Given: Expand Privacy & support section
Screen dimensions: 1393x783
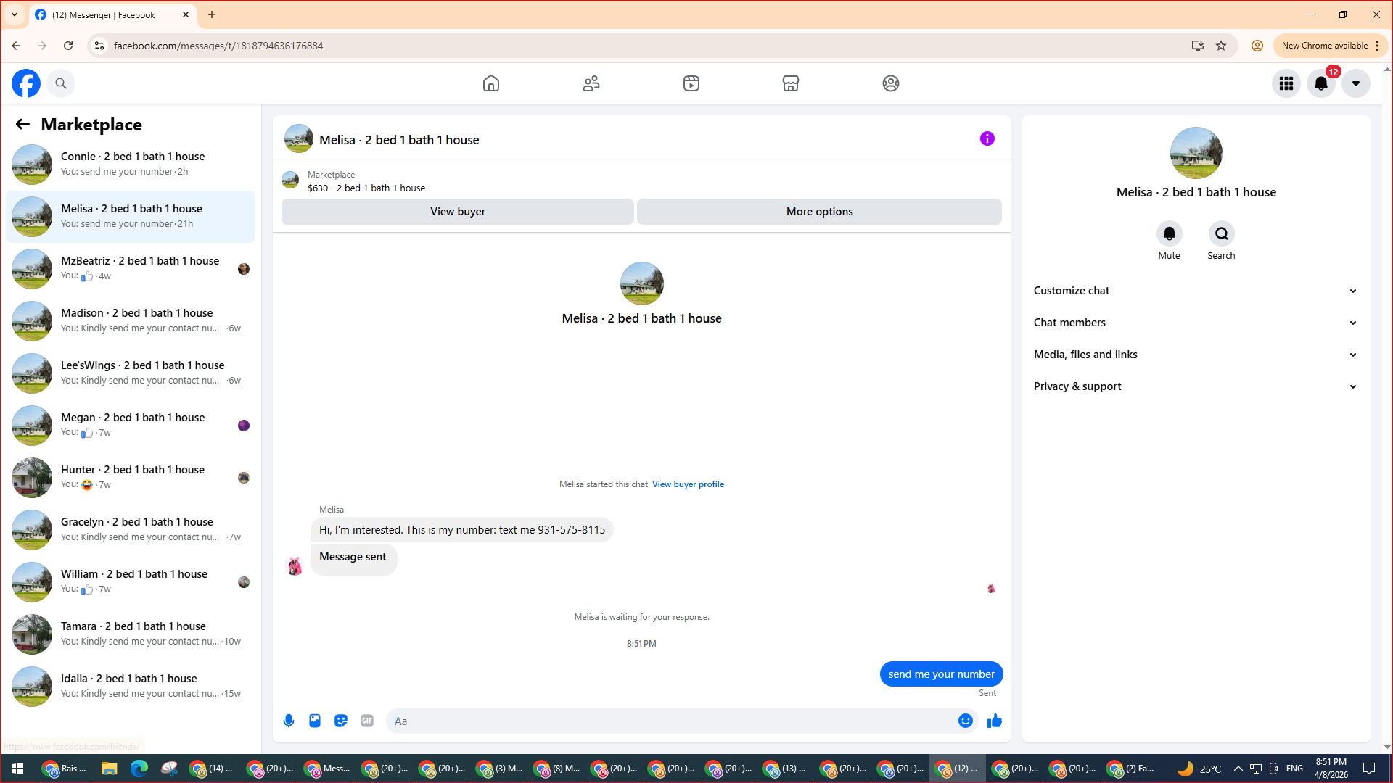Looking at the screenshot, I should point(1195,386).
